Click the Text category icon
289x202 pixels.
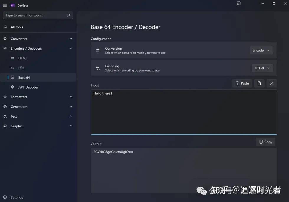5,116
